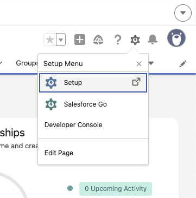
Task: Select Salesforce Go menu item
Action: pos(93,104)
